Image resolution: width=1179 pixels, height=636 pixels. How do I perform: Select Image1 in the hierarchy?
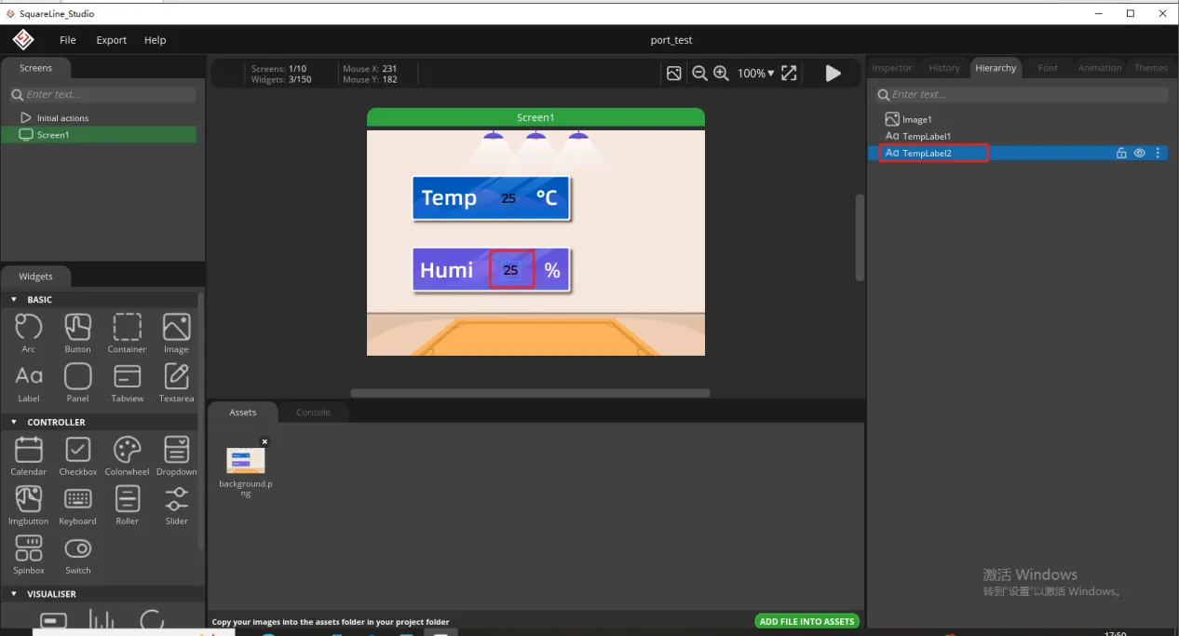pos(916,119)
